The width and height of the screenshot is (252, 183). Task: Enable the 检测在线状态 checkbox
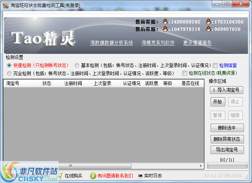185,73
